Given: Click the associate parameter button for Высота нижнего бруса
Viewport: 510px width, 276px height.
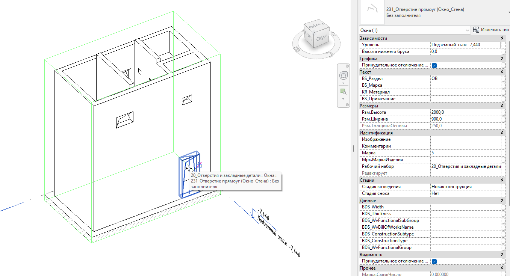Looking at the screenshot, I should click(x=503, y=51).
